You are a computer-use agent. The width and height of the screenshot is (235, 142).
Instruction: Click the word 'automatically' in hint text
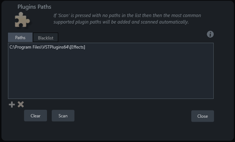click(173, 22)
